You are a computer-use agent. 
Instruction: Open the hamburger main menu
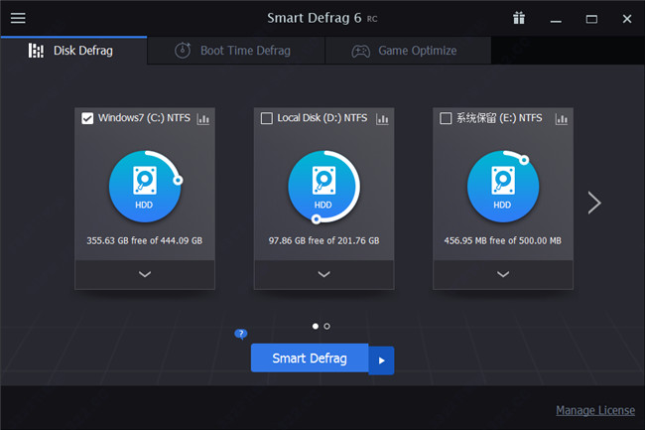pyautogui.click(x=18, y=18)
